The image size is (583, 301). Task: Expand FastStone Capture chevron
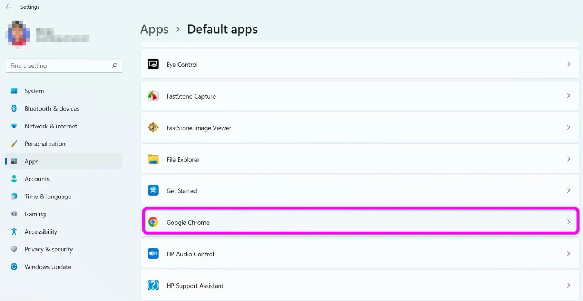tap(568, 96)
